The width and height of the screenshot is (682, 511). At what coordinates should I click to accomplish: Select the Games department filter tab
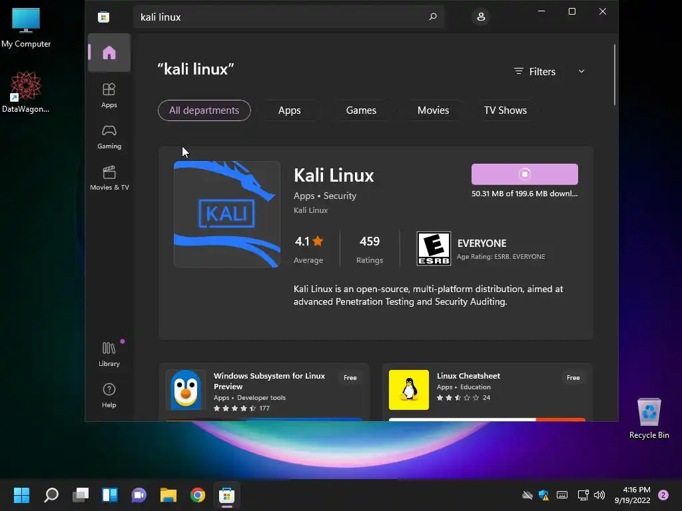click(361, 110)
